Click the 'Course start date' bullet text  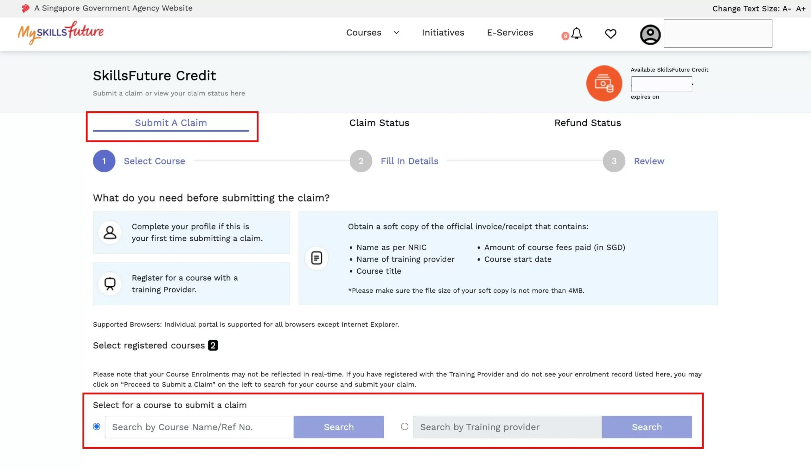(x=518, y=259)
